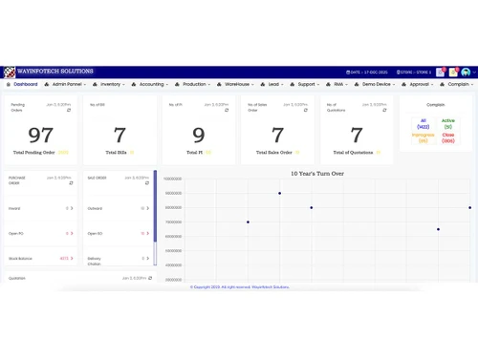This screenshot has width=478, height=358.
Task: Refresh the Sale Order panel
Action: pyautogui.click(x=147, y=183)
